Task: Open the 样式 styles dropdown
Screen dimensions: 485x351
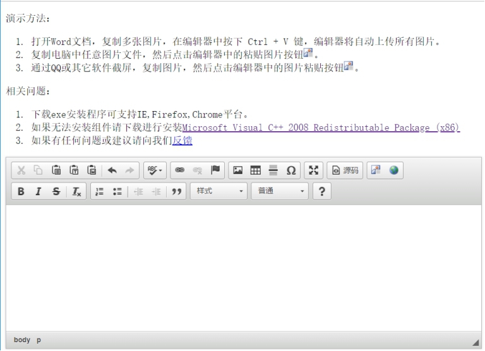Action: point(219,191)
